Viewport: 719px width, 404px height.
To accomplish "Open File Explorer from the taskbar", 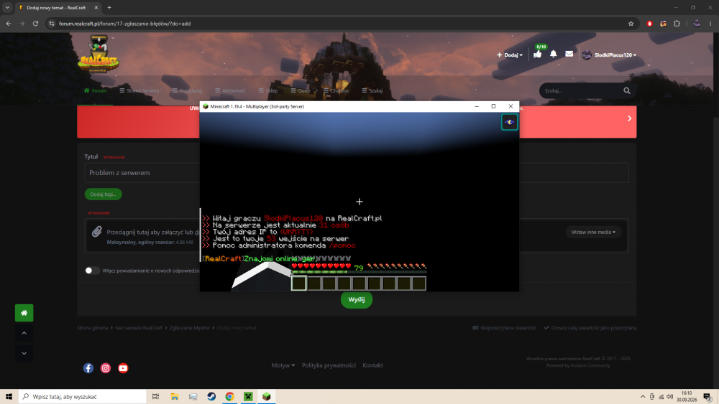I will click(x=174, y=397).
